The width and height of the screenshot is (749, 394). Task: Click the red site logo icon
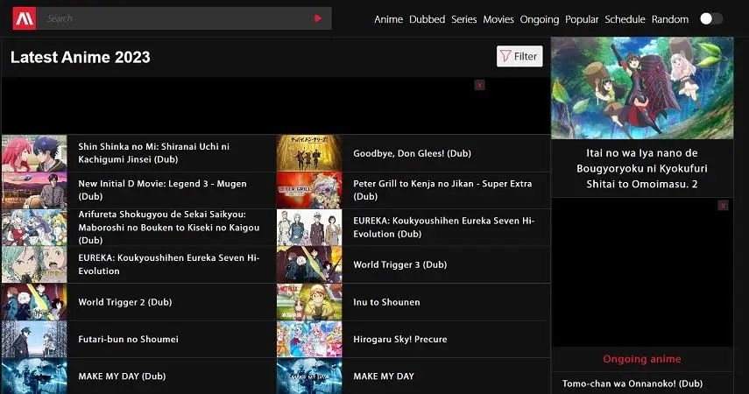tap(25, 18)
